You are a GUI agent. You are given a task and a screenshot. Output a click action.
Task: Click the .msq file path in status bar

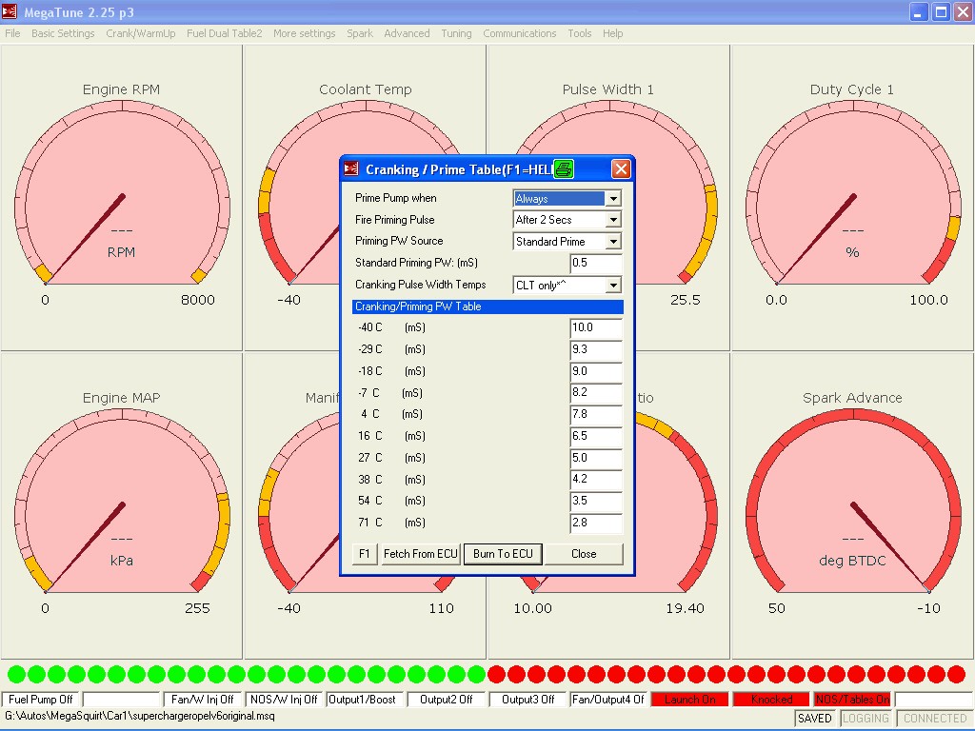tap(140, 716)
